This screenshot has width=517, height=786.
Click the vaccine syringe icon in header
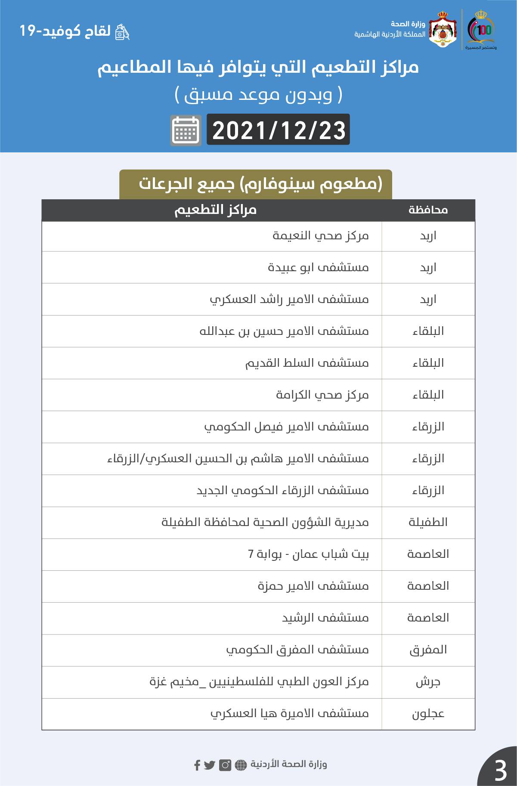[x=123, y=32]
